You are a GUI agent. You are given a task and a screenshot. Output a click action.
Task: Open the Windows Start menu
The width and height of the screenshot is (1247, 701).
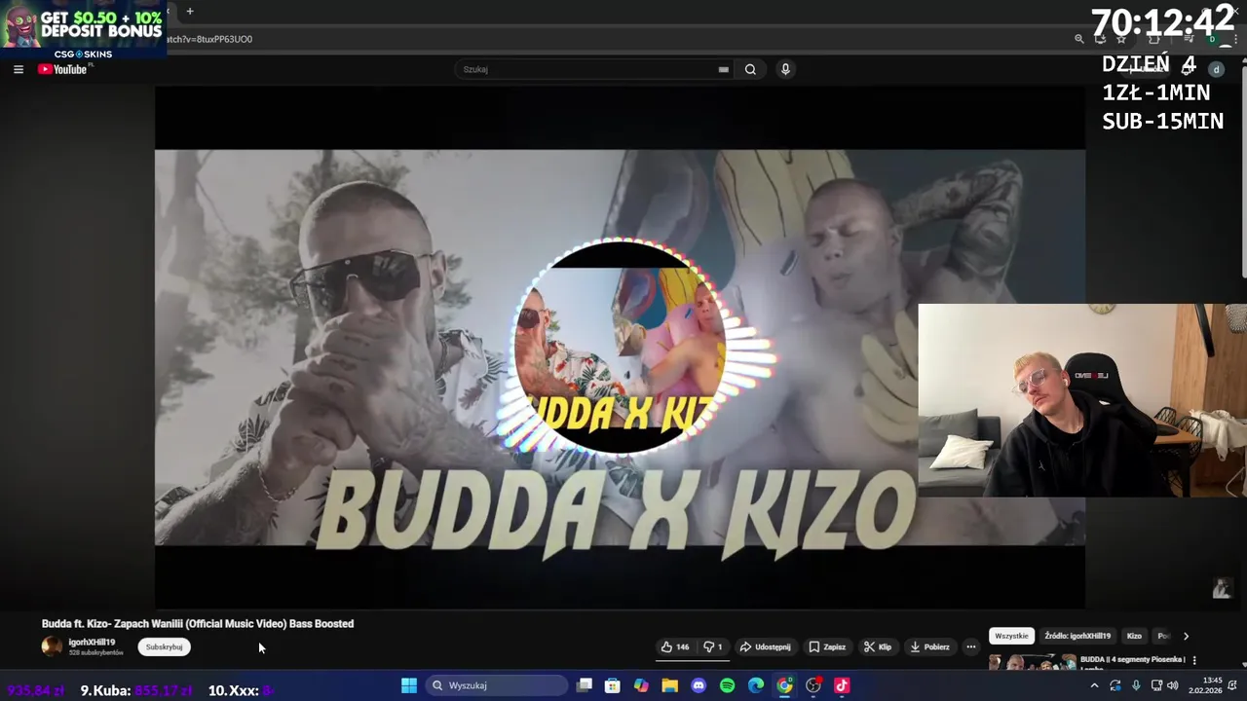[409, 685]
